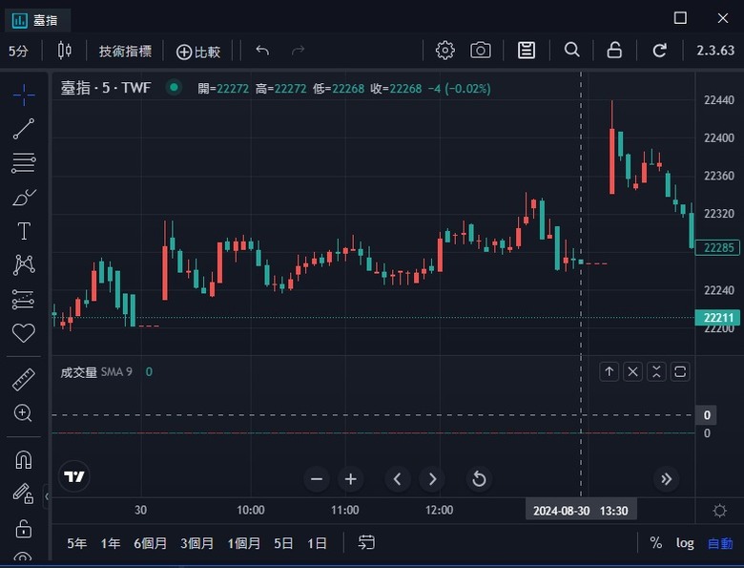Select the 1個月 time range
744x568 pixels.
[x=243, y=543]
